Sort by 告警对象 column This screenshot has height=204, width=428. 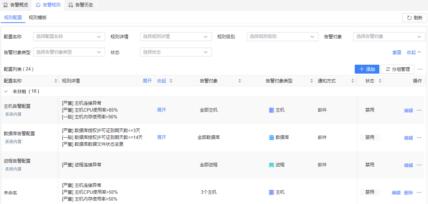coord(240,81)
